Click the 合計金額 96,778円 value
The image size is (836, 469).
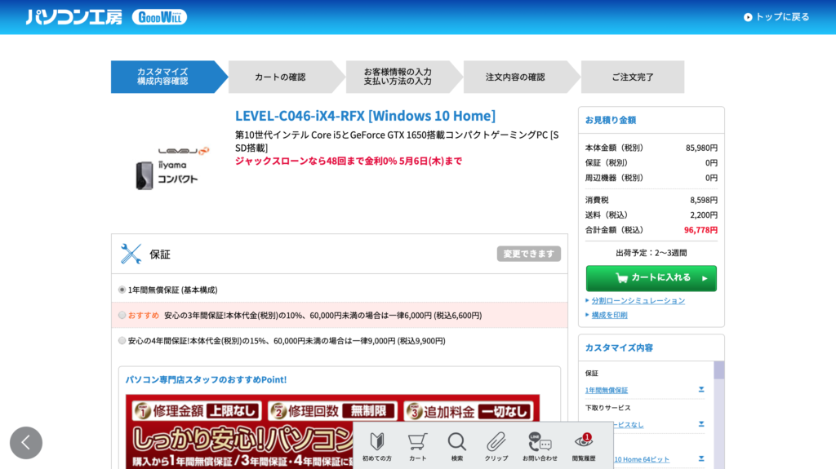coord(700,230)
